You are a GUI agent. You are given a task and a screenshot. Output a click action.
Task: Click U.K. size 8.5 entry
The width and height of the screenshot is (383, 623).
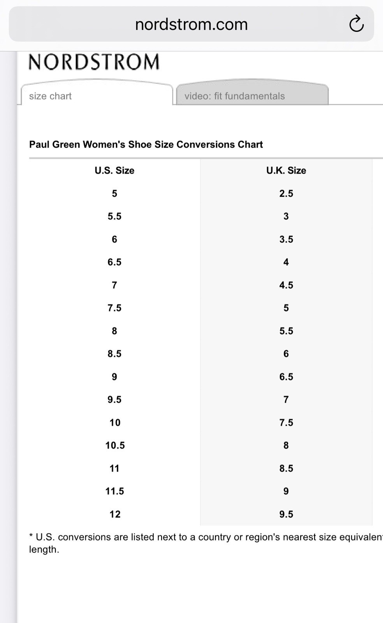pos(286,468)
